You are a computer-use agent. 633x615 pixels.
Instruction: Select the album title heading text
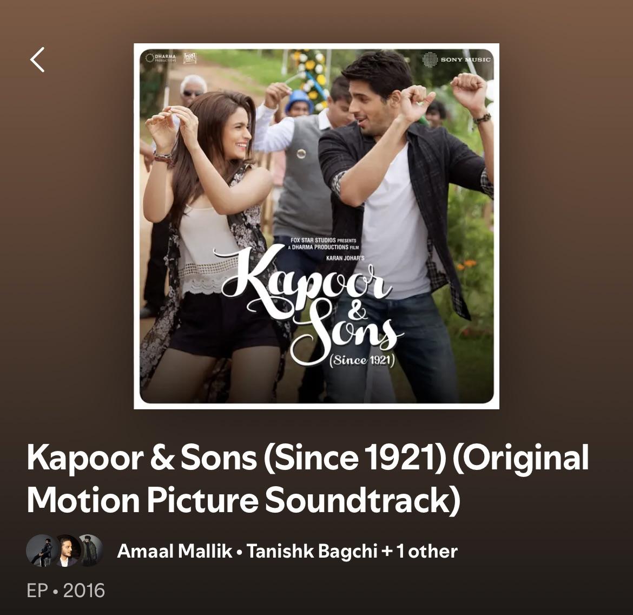point(308,479)
